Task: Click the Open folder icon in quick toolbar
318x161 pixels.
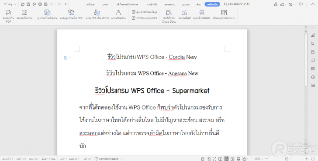Action: click(x=23, y=4)
